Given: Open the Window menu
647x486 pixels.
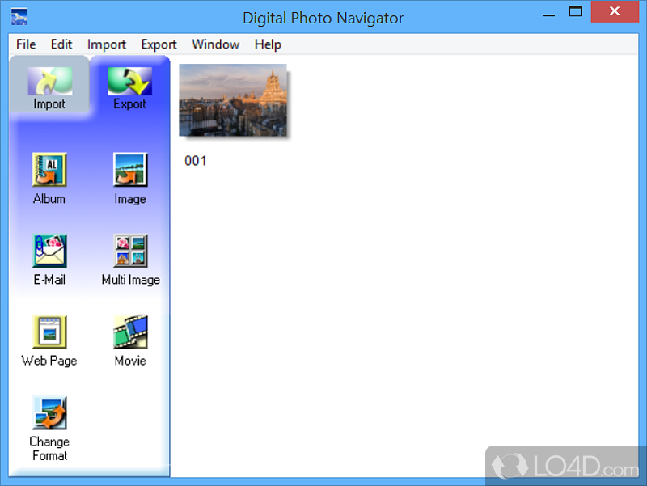Looking at the screenshot, I should point(215,44).
